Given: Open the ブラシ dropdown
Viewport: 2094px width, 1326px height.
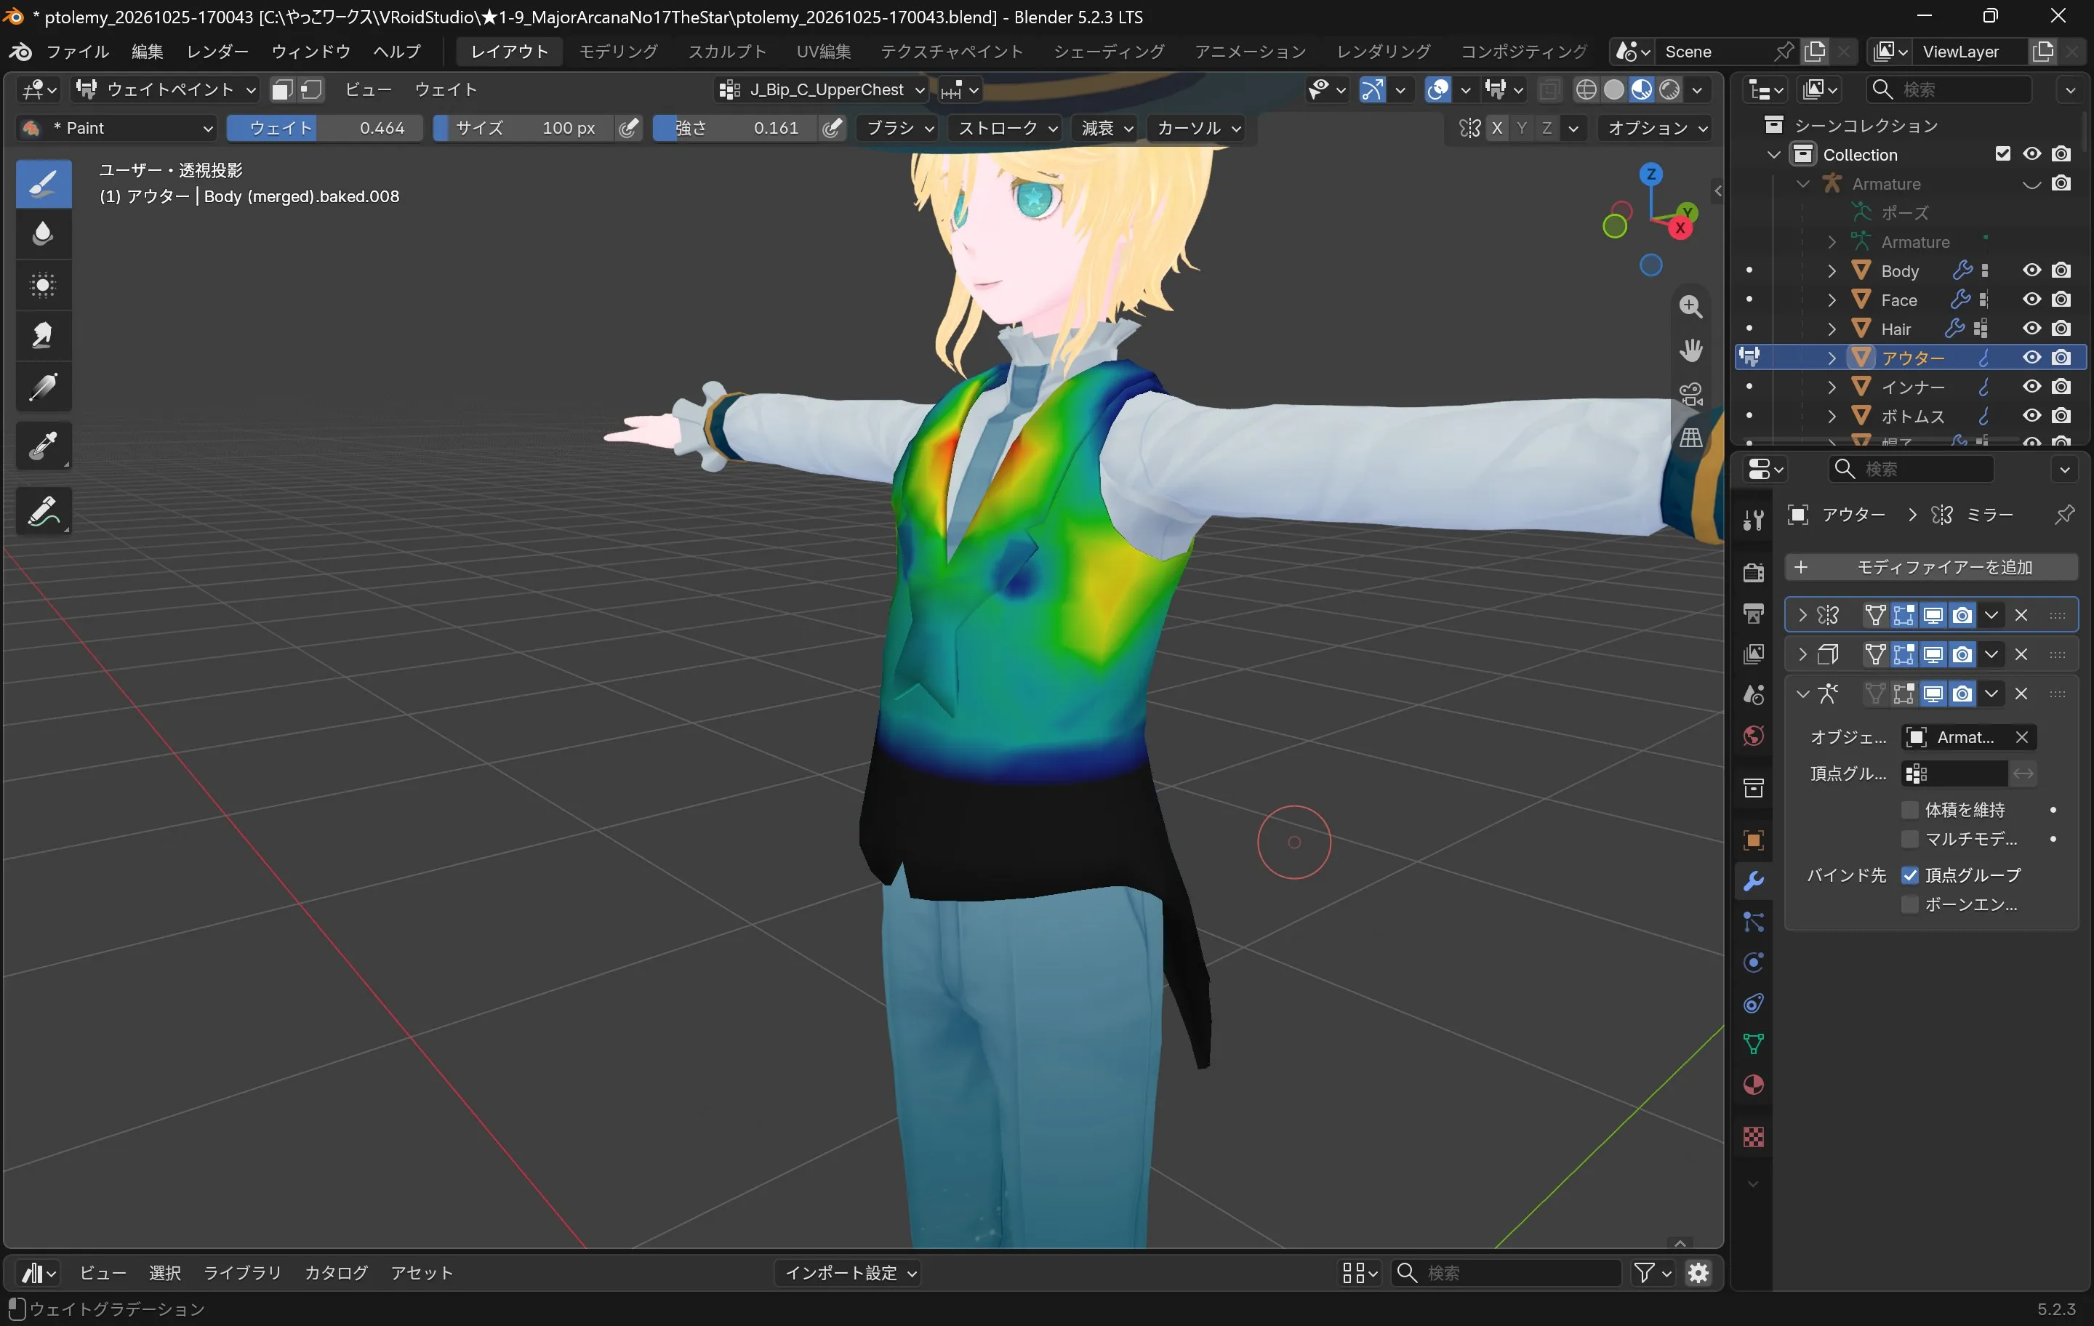Looking at the screenshot, I should pyautogui.click(x=899, y=128).
